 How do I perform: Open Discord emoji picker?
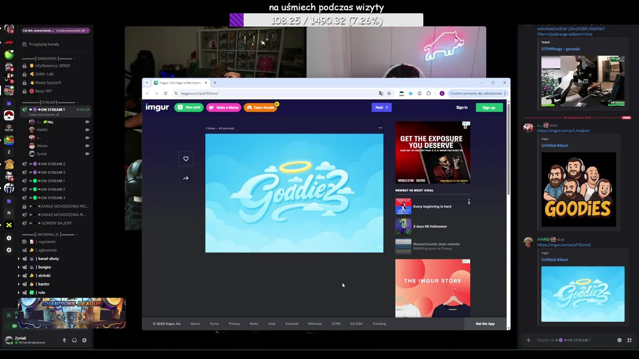tap(620, 340)
